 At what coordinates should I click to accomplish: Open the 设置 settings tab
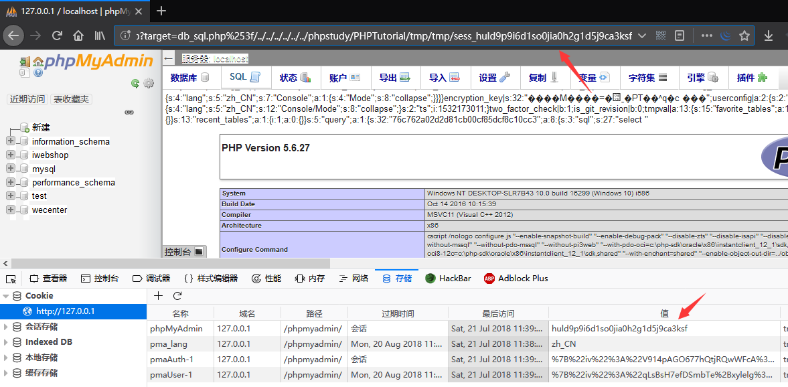point(495,78)
